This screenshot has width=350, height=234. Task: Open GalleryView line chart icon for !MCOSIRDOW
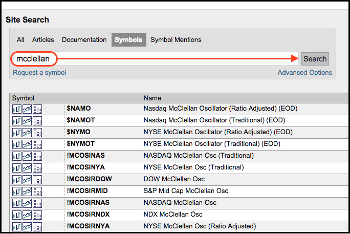[27, 180]
